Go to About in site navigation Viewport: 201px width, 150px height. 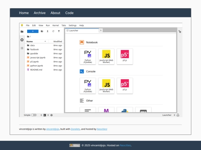tap(55, 13)
